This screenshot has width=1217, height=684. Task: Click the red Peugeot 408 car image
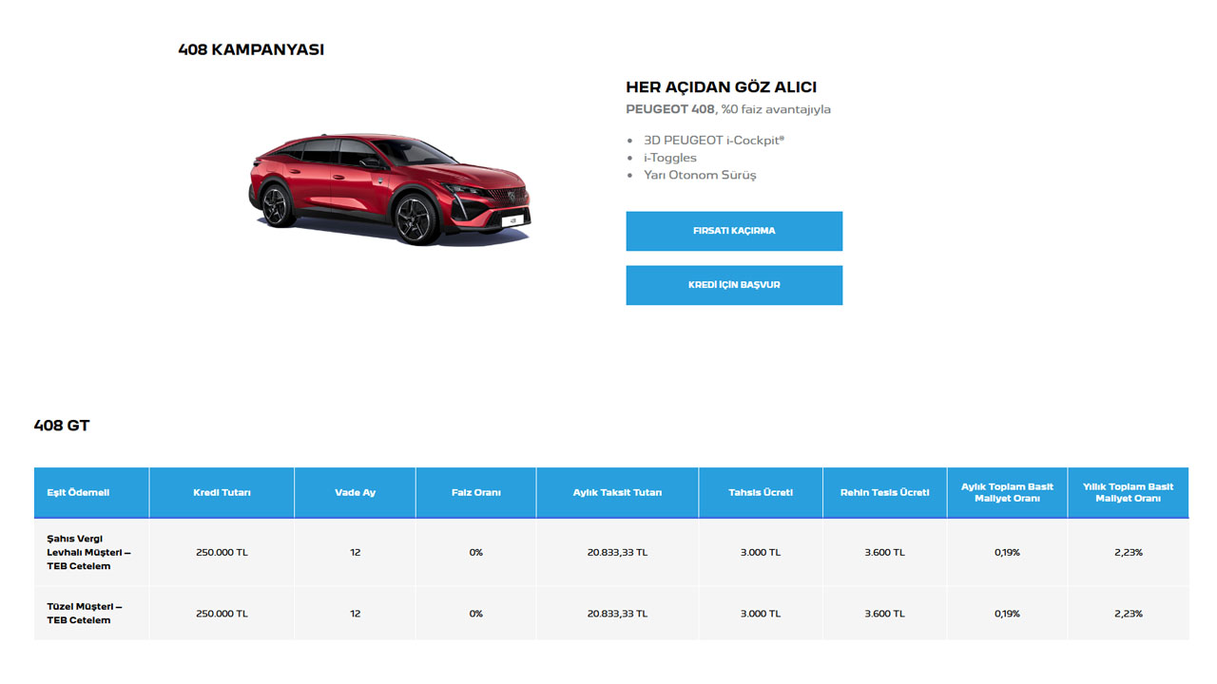(x=389, y=189)
